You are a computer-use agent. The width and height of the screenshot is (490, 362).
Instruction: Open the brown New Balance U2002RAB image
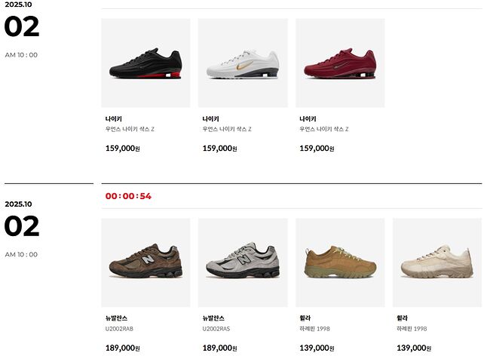click(145, 262)
